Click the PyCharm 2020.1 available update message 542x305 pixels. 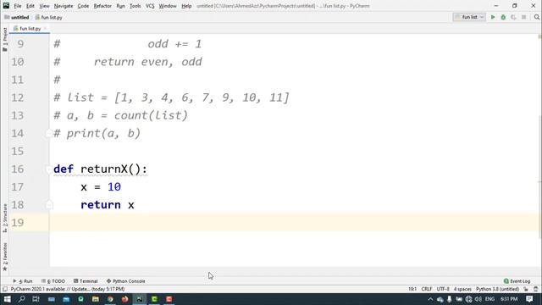[x=68, y=289]
